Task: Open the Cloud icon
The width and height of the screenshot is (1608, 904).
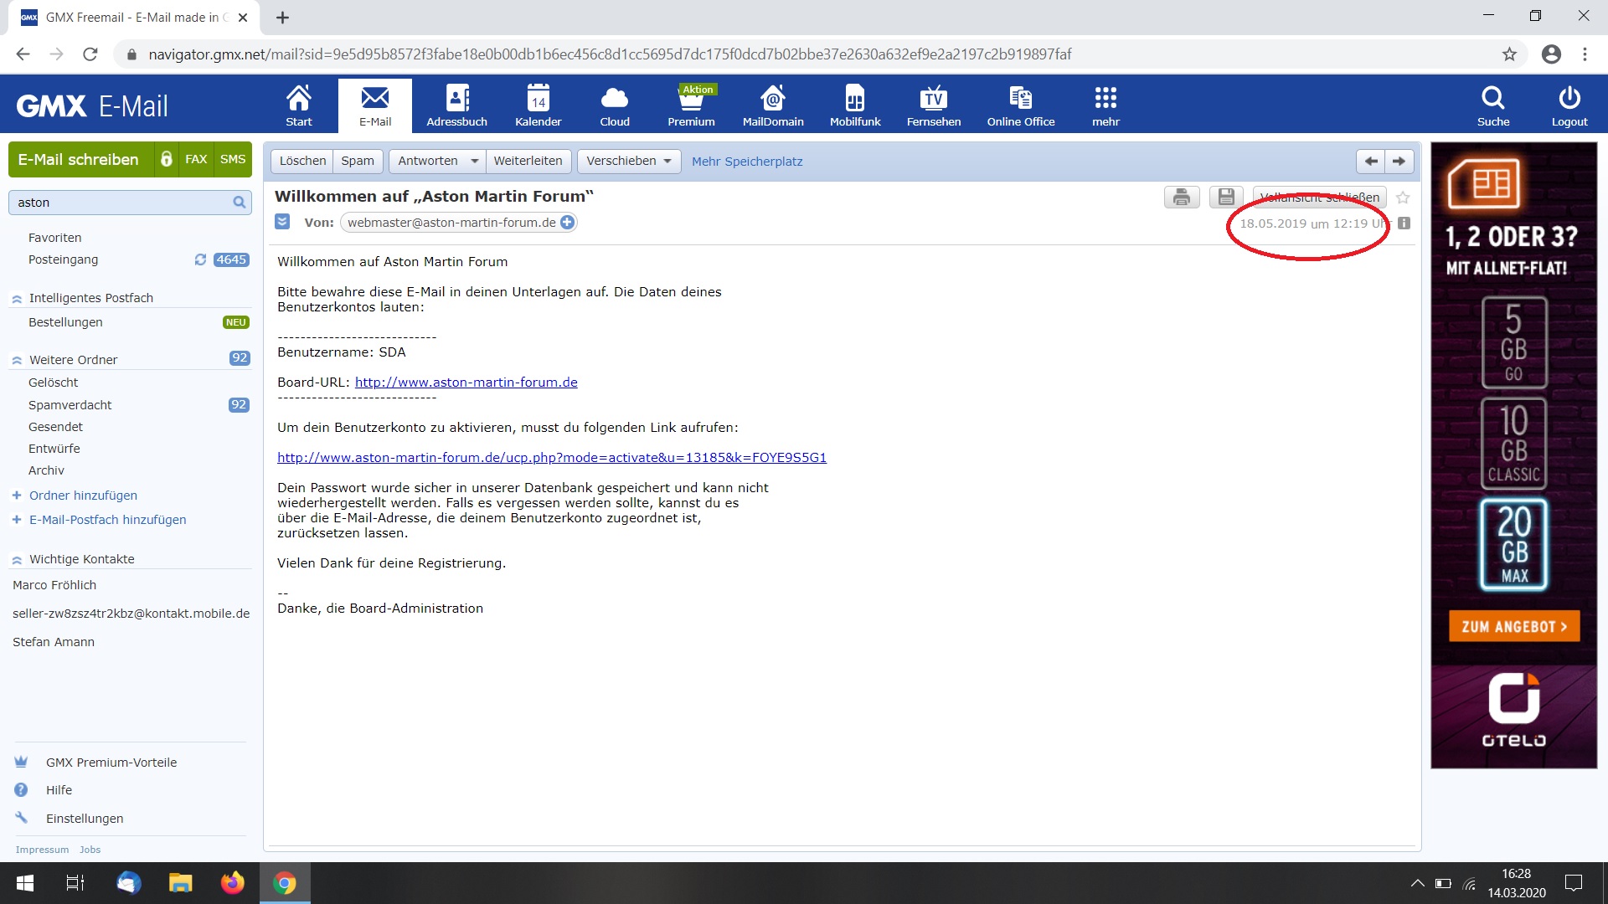Action: (614, 105)
